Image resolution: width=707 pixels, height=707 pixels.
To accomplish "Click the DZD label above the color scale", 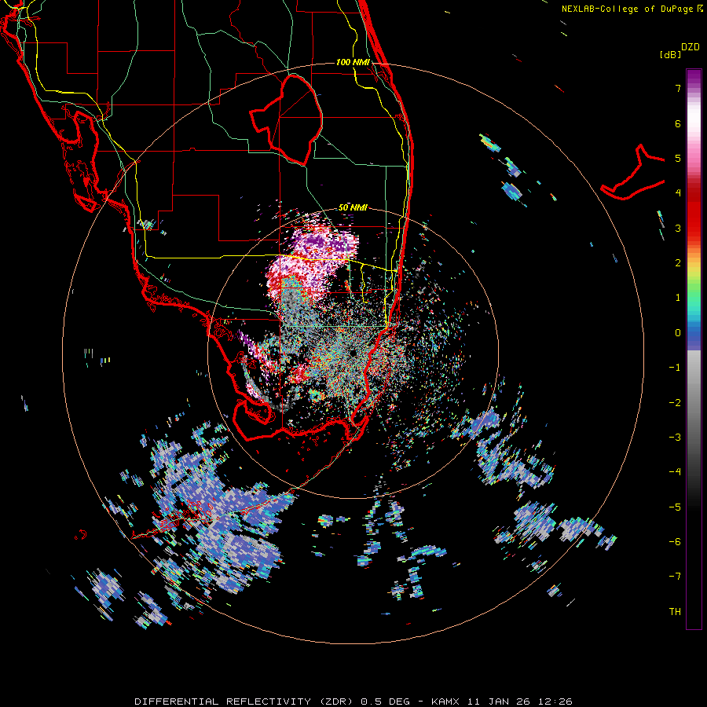I will 691,47.
